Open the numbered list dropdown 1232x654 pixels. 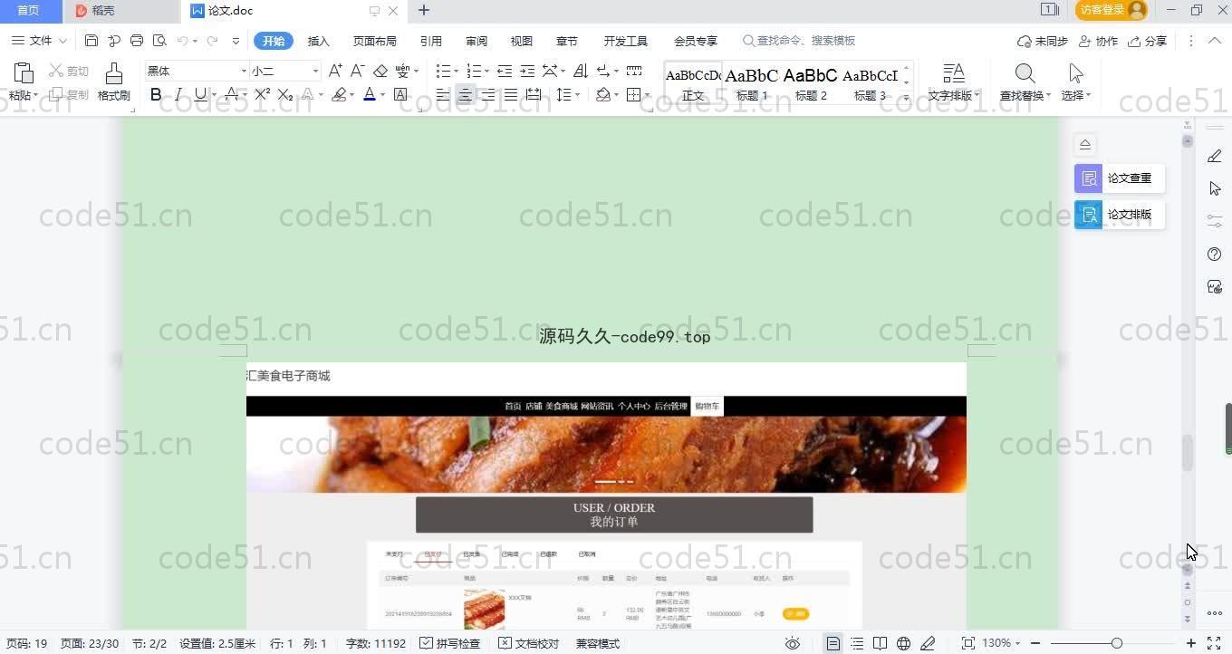486,71
